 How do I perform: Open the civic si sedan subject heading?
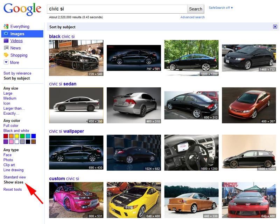[x=63, y=84]
